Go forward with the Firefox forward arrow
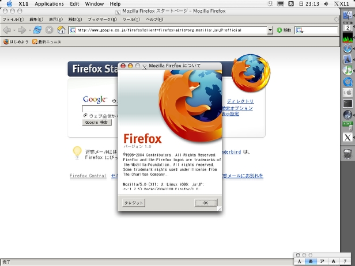Image resolution: width=355 pixels, height=266 pixels. tap(22, 30)
